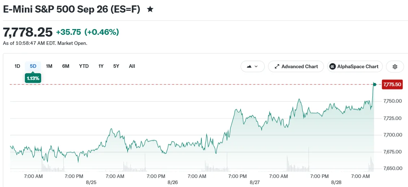Image resolution: width=408 pixels, height=187 pixels.
Task: Click the expand arrows icon on Advanced Chart
Action: pos(277,66)
